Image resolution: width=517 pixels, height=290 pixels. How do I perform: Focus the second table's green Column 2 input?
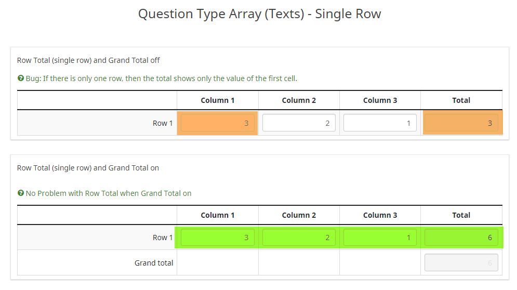coord(299,238)
